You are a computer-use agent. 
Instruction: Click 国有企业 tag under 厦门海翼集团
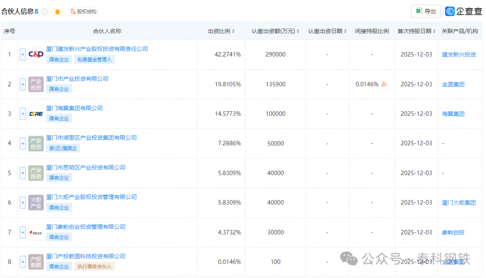click(x=59, y=119)
